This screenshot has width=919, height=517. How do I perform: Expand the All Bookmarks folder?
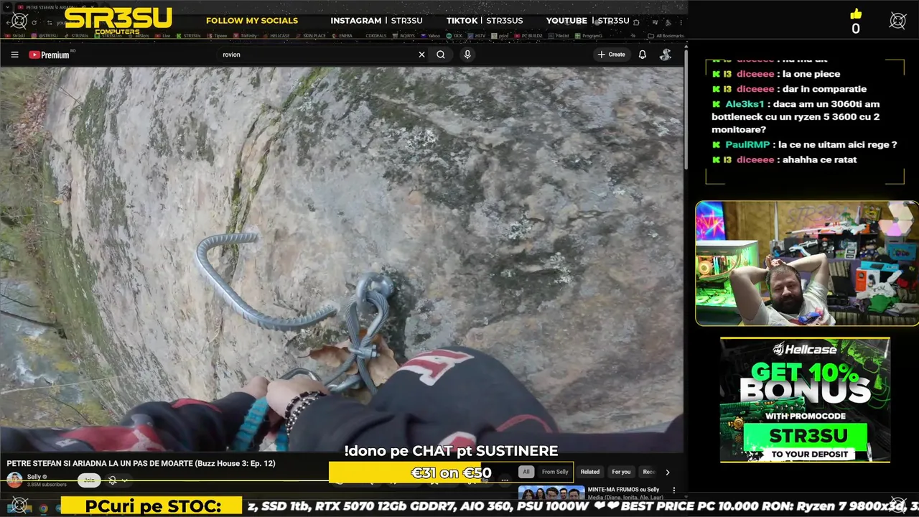666,35
